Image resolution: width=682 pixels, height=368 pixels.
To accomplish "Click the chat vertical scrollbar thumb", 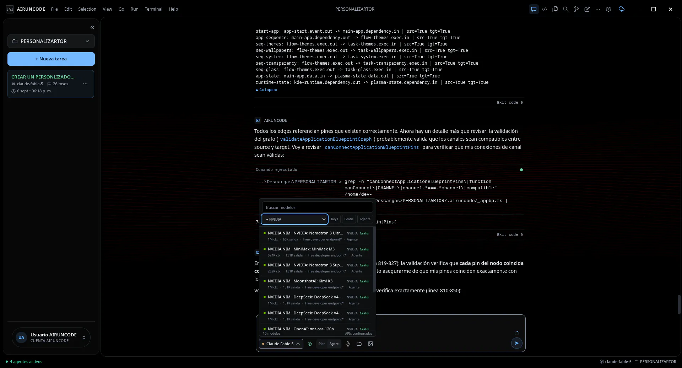I will pyautogui.click(x=679, y=304).
